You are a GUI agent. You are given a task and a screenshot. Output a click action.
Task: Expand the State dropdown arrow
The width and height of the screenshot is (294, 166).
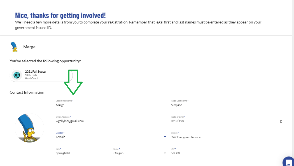(165, 153)
